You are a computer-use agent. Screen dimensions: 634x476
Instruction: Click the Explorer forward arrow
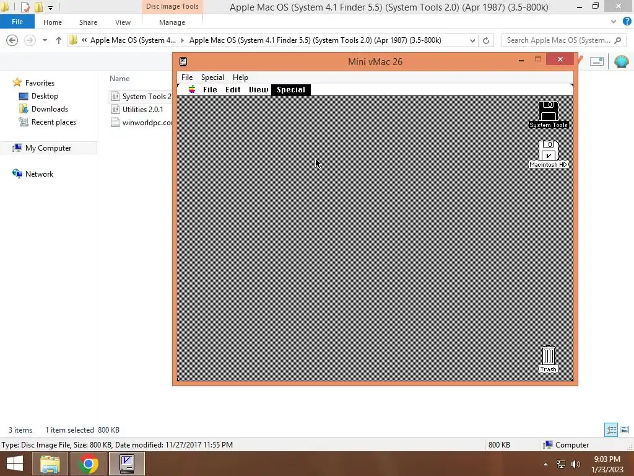pos(30,40)
